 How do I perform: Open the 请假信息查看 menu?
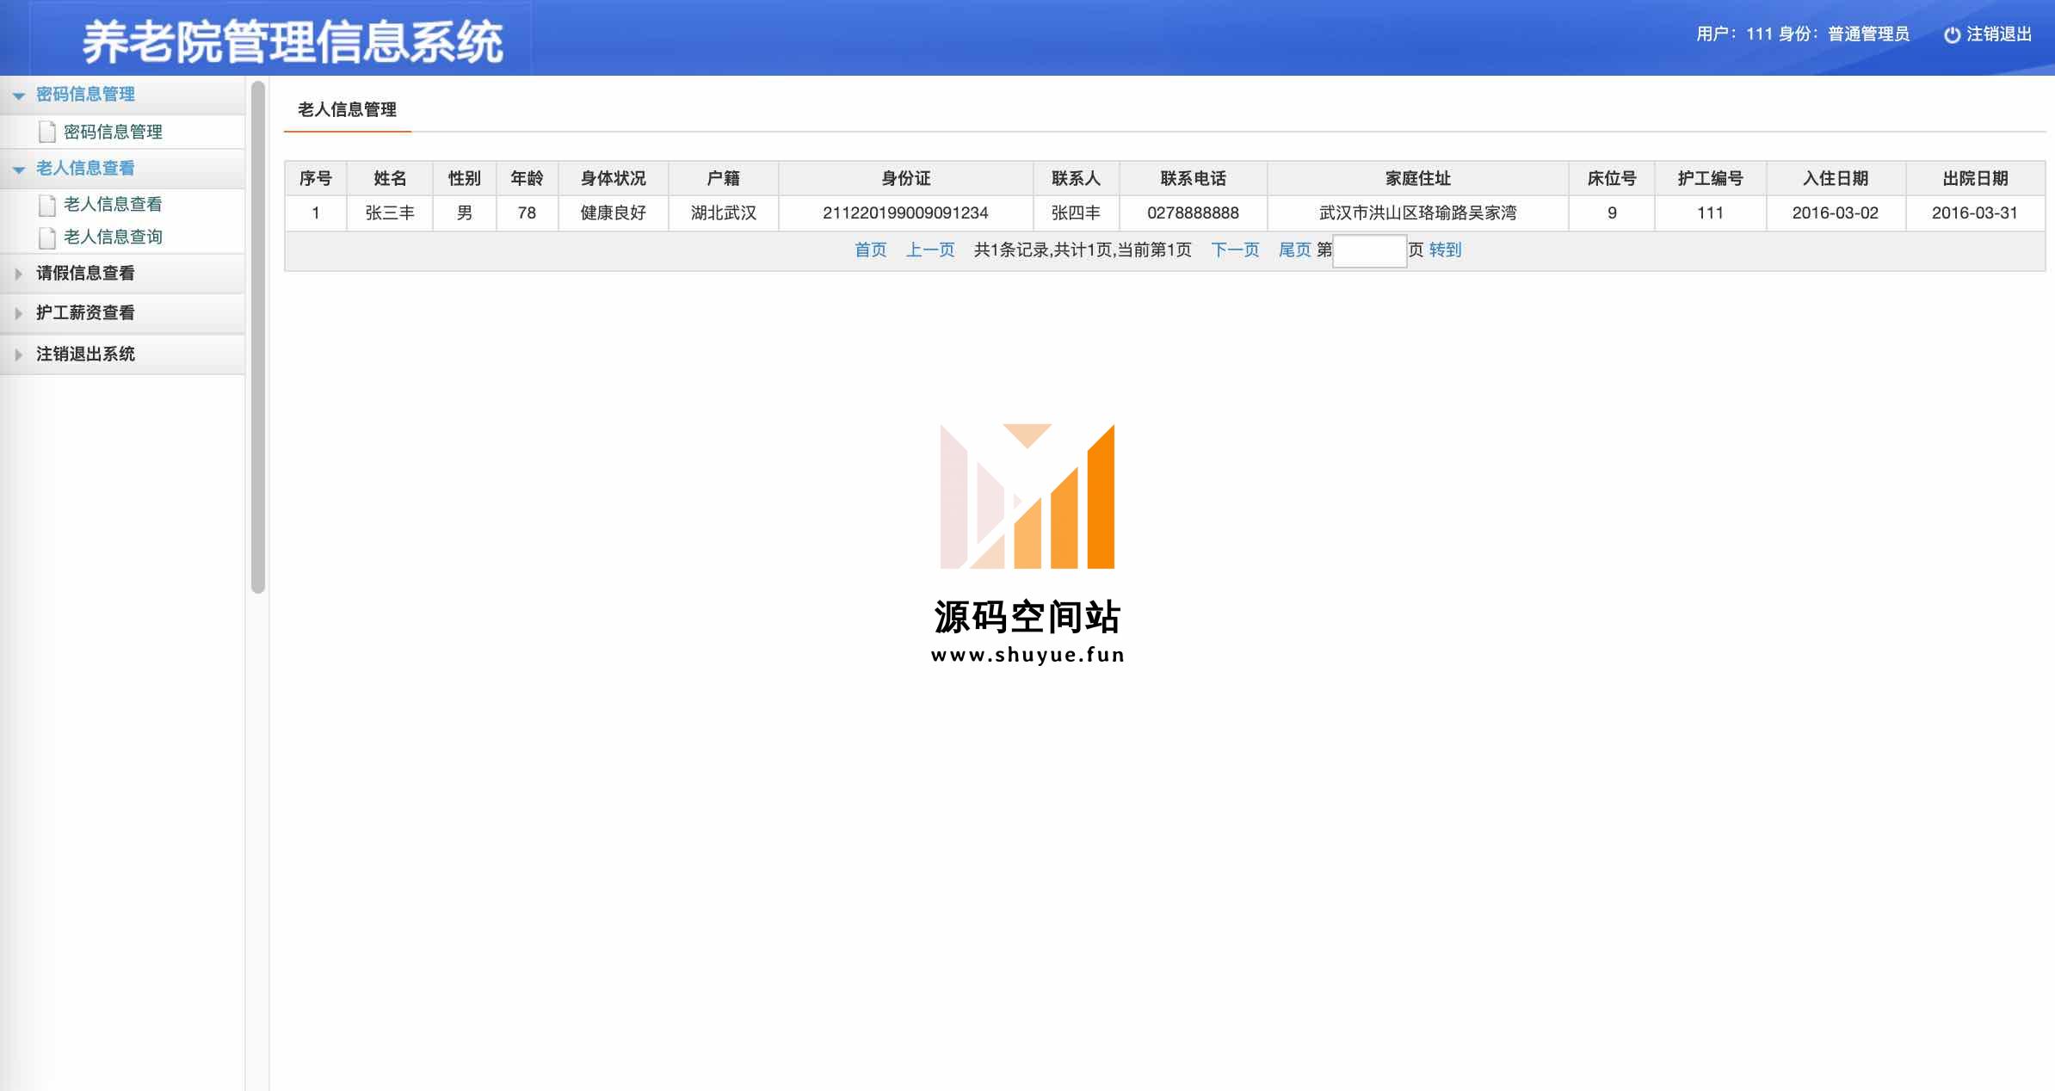click(x=122, y=274)
